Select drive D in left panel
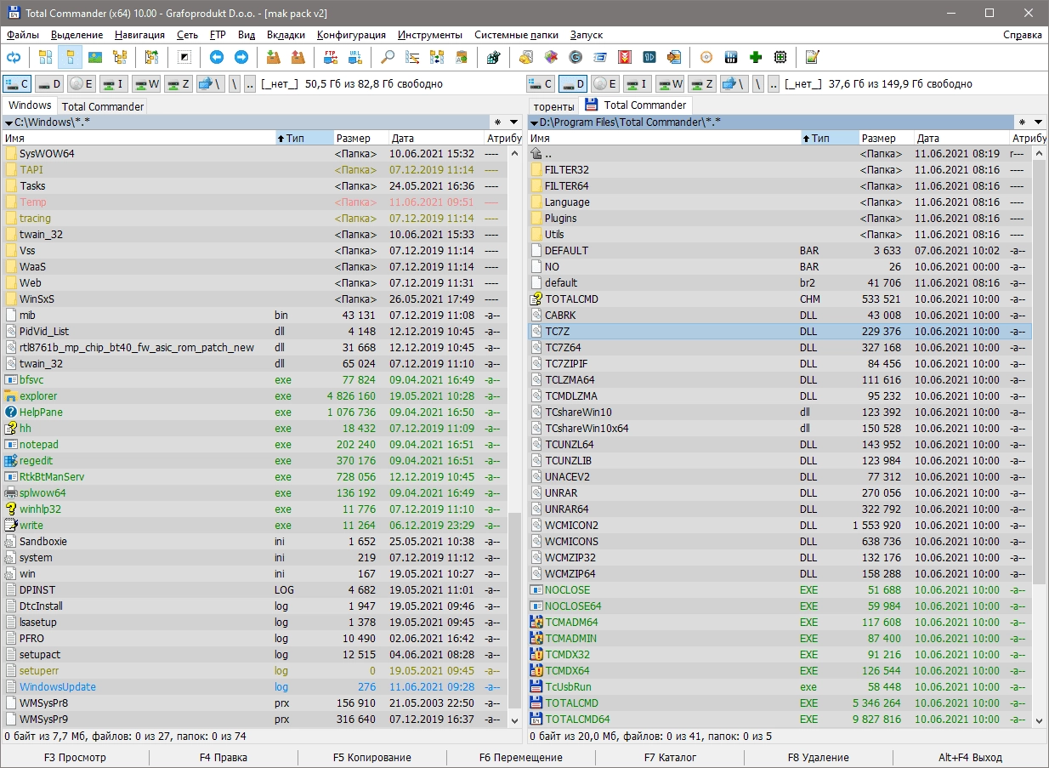 pos(49,84)
